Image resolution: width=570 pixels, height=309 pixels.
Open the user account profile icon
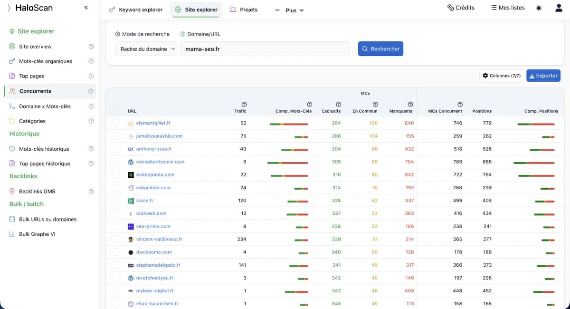[x=559, y=8]
